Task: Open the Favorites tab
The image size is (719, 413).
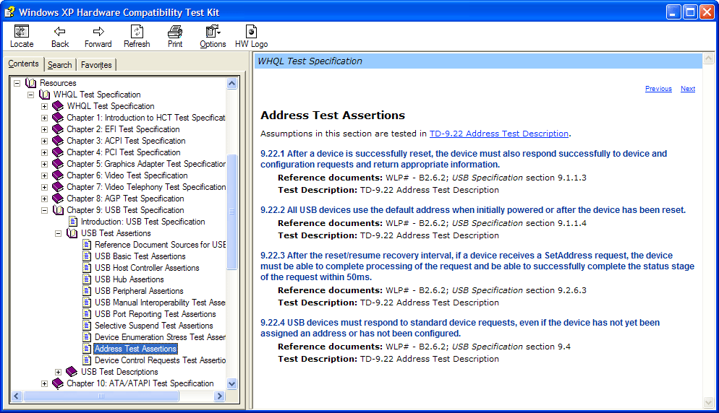Action: click(96, 65)
